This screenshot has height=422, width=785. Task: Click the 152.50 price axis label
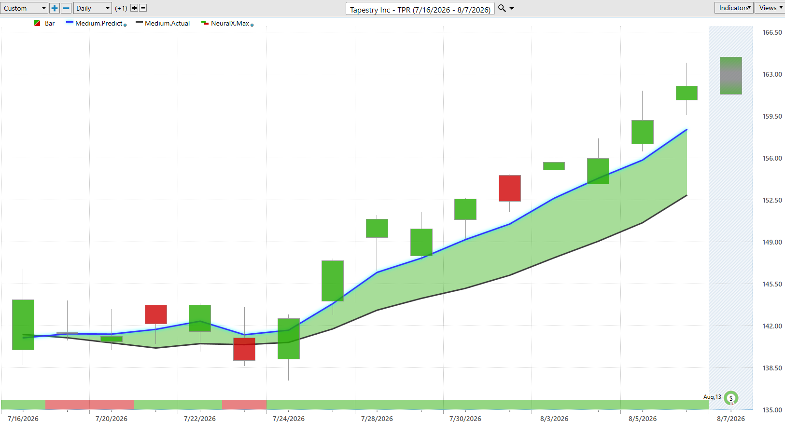point(772,200)
